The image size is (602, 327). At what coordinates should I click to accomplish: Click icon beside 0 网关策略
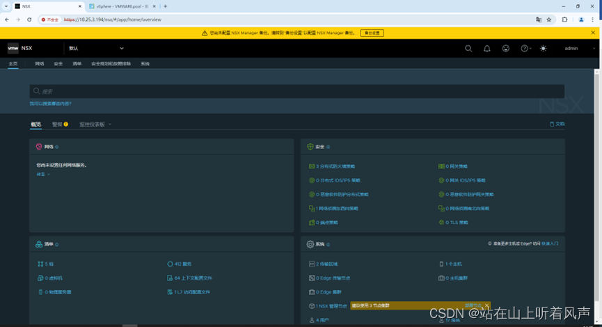pyautogui.click(x=441, y=166)
